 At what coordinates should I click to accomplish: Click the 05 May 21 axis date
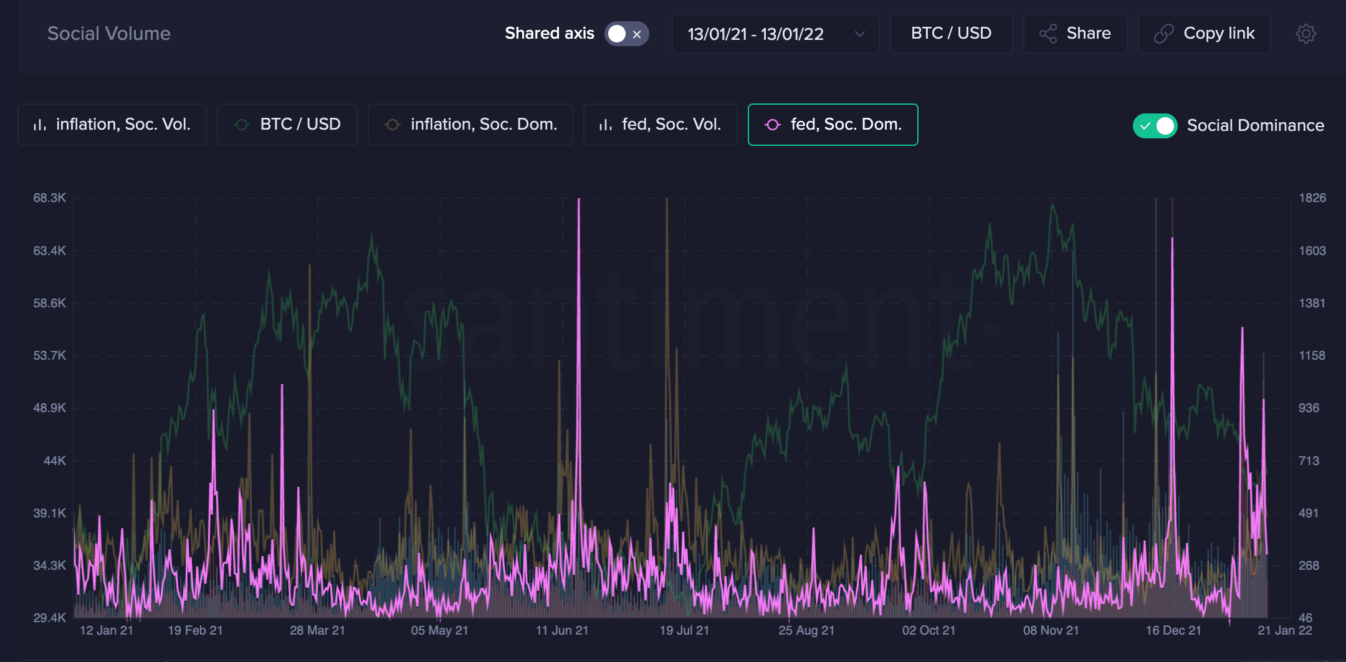pyautogui.click(x=439, y=630)
